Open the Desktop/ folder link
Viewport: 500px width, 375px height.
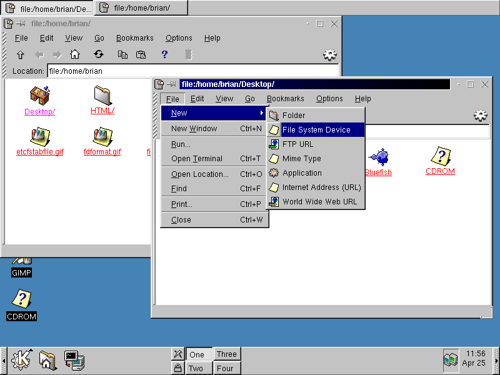(39, 111)
